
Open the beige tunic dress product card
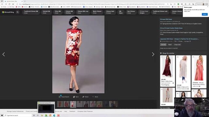(183, 73)
